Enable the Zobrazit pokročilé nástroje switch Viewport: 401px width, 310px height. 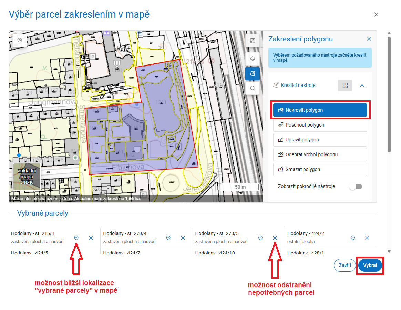coord(356,186)
